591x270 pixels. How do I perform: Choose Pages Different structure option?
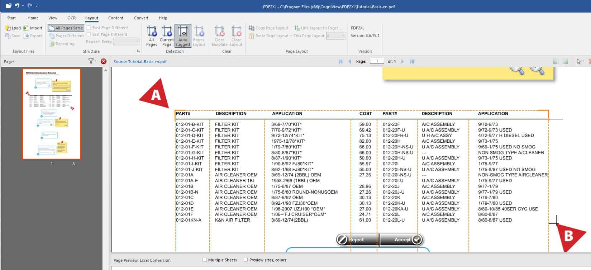pyautogui.click(x=66, y=36)
